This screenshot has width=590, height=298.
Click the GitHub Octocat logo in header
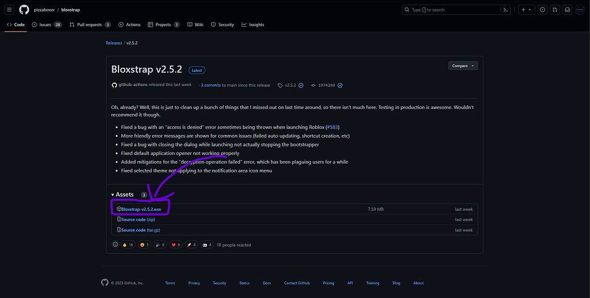(x=24, y=10)
